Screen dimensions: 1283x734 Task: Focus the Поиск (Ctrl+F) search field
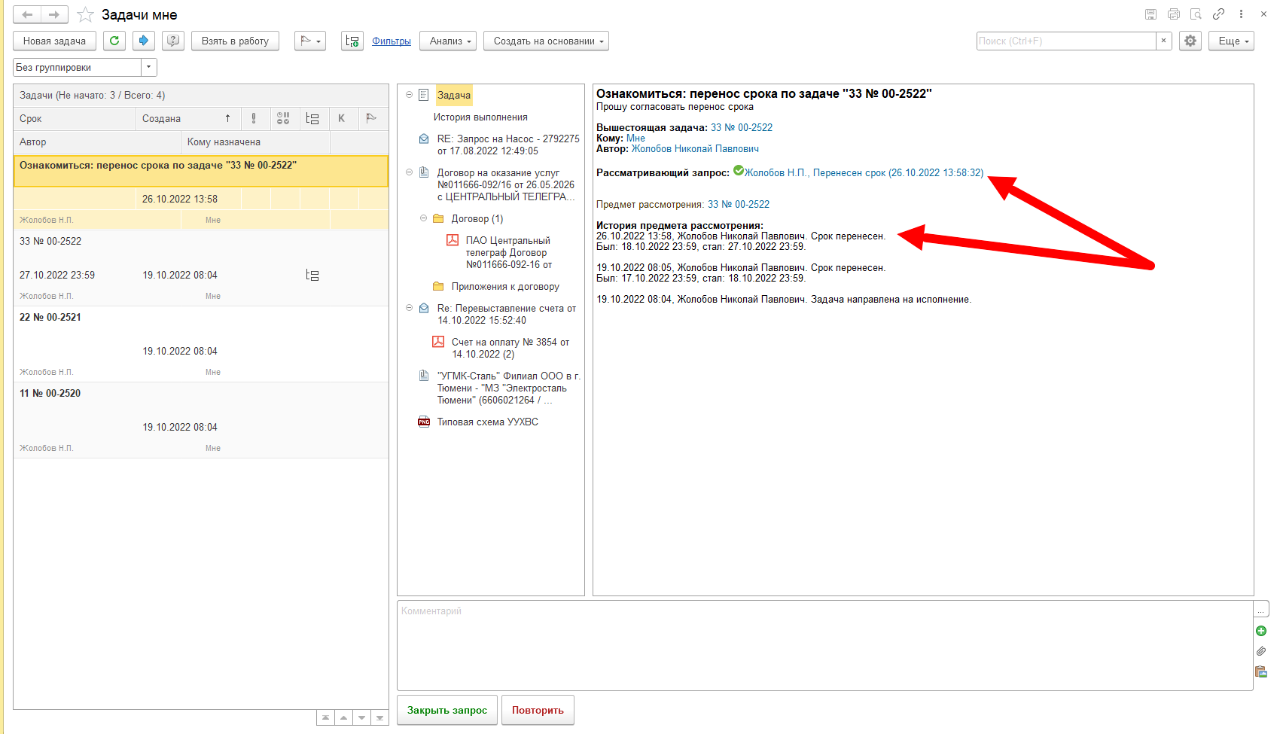coord(1066,41)
